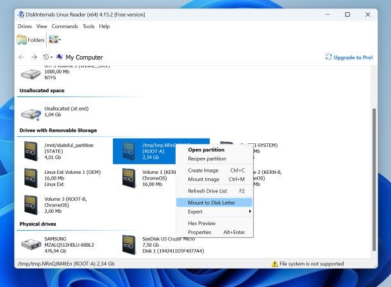The height and width of the screenshot is (287, 391).
Task: Open the Tools menu
Action: (x=88, y=26)
